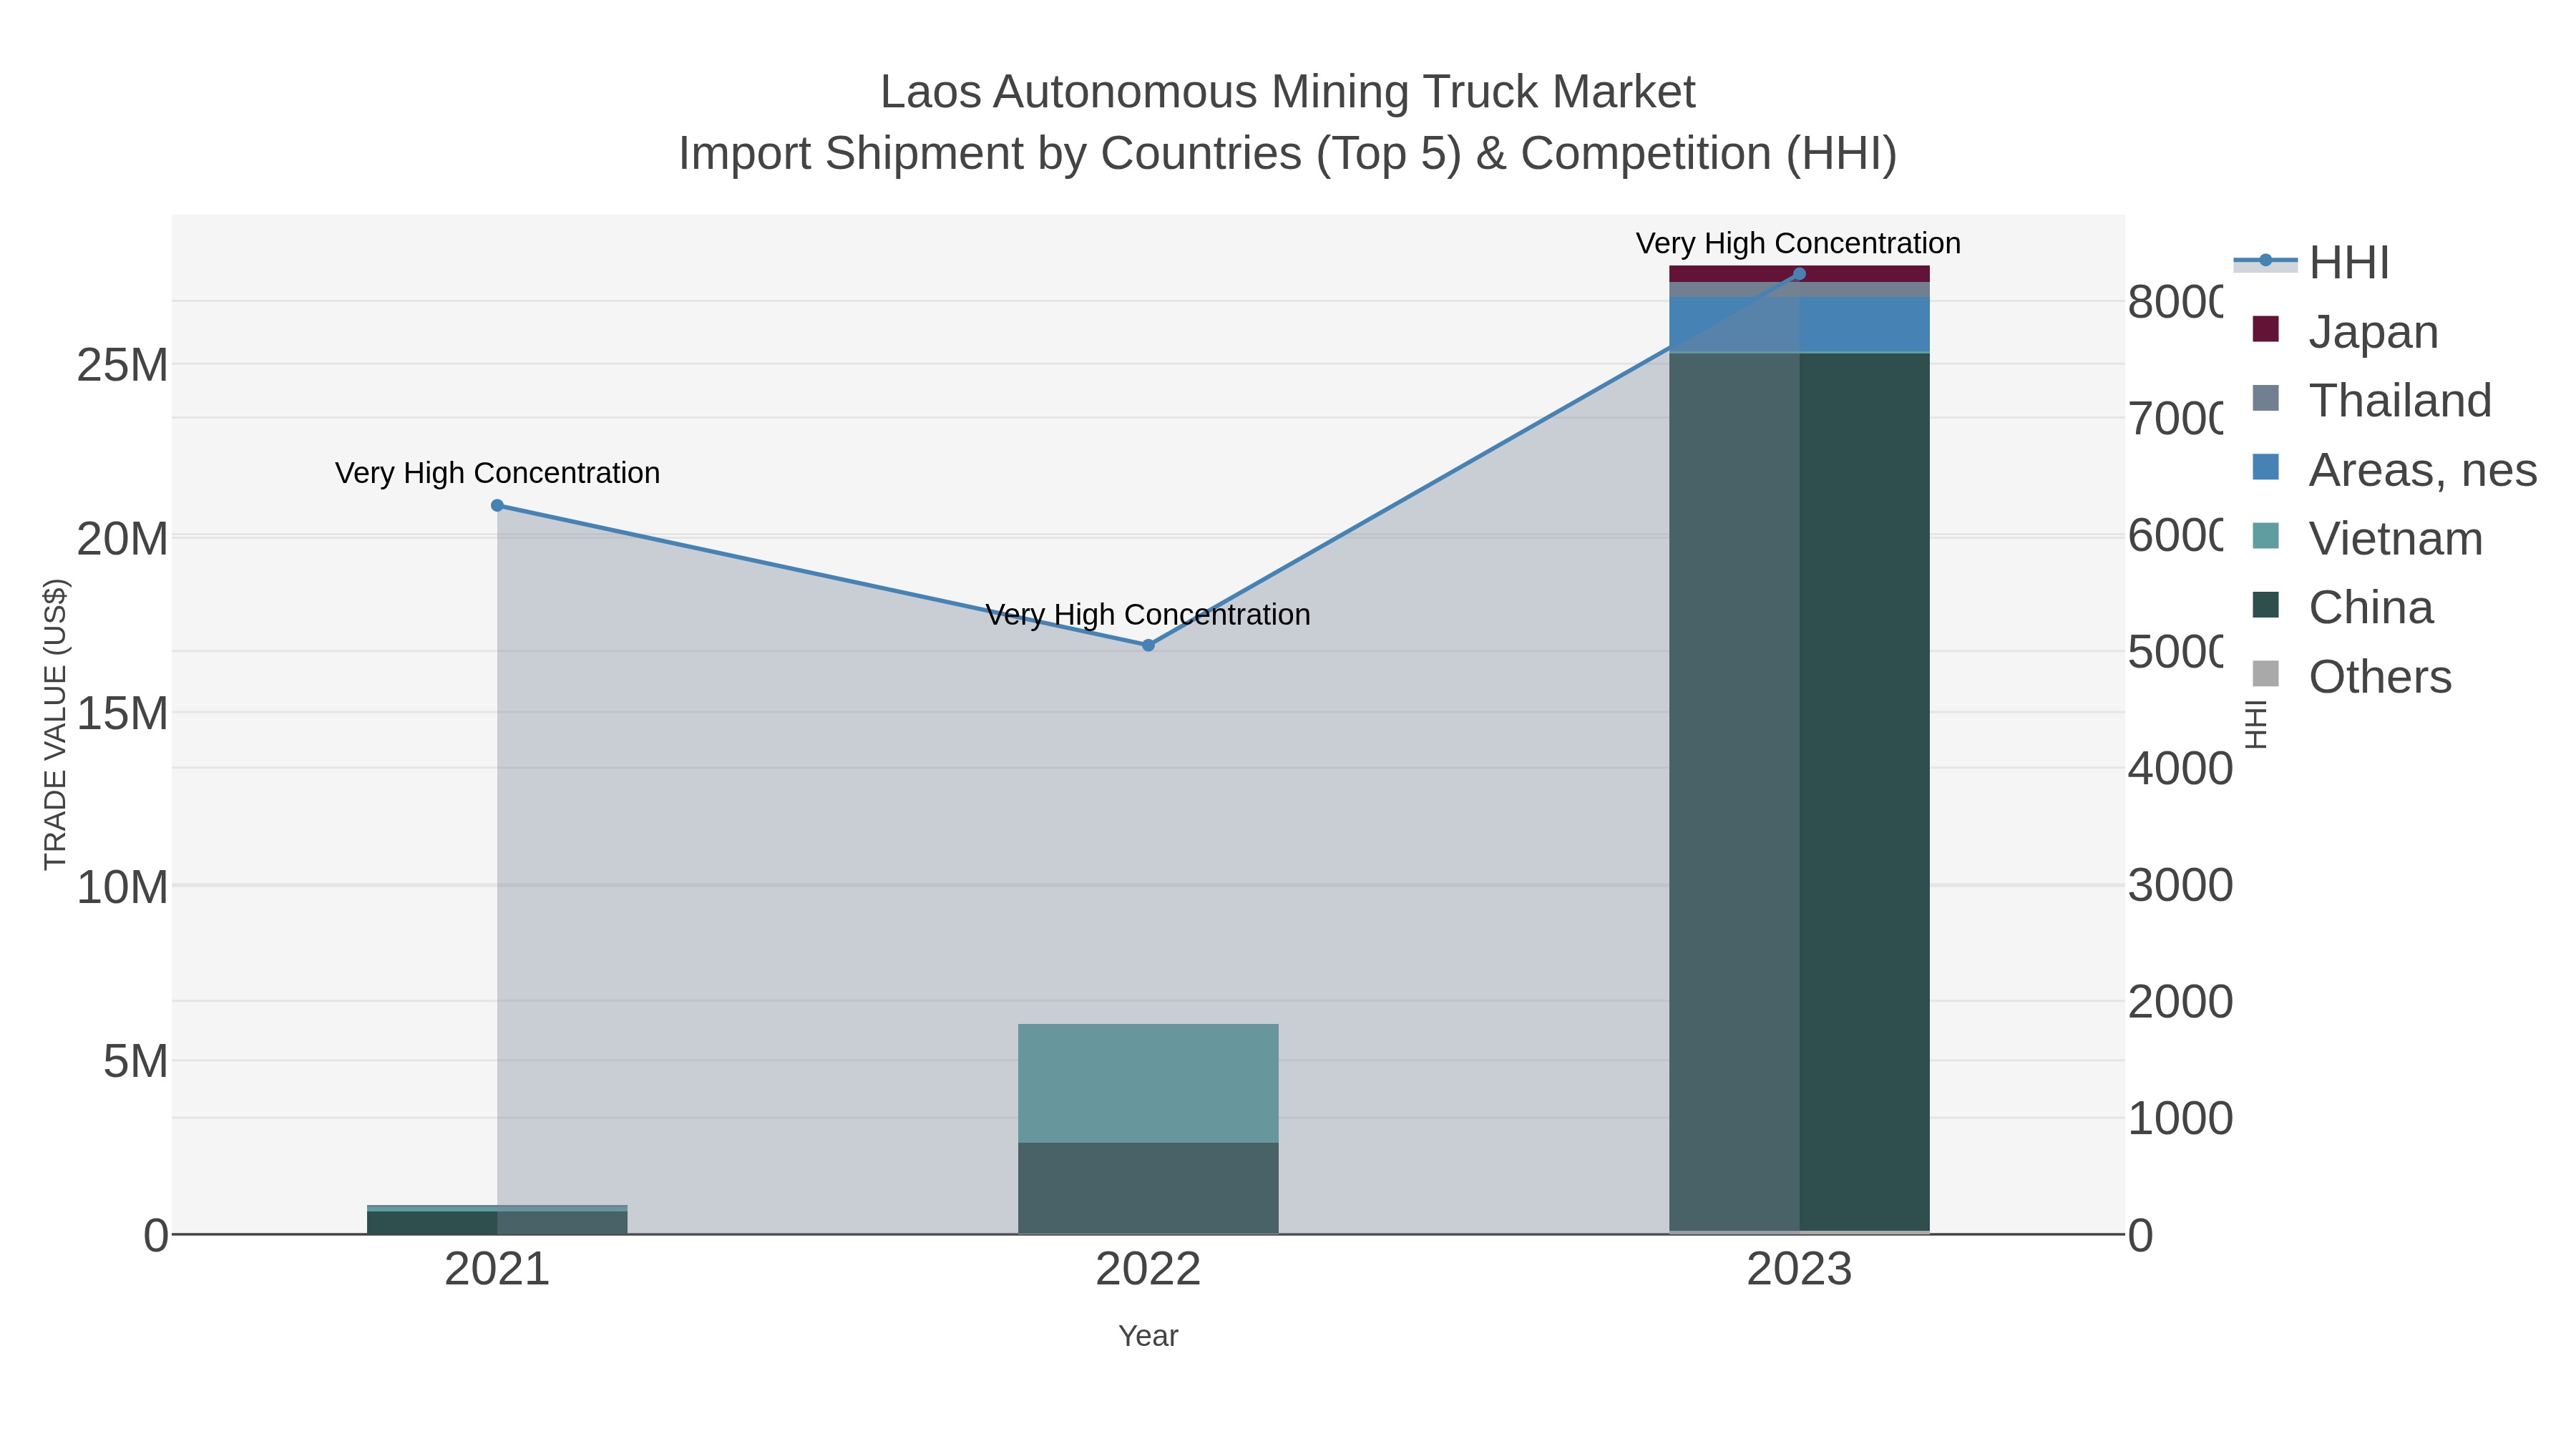Click the 3000 HHI axis label
Viewport: 2576px width, 1449px height.
coord(2180,885)
